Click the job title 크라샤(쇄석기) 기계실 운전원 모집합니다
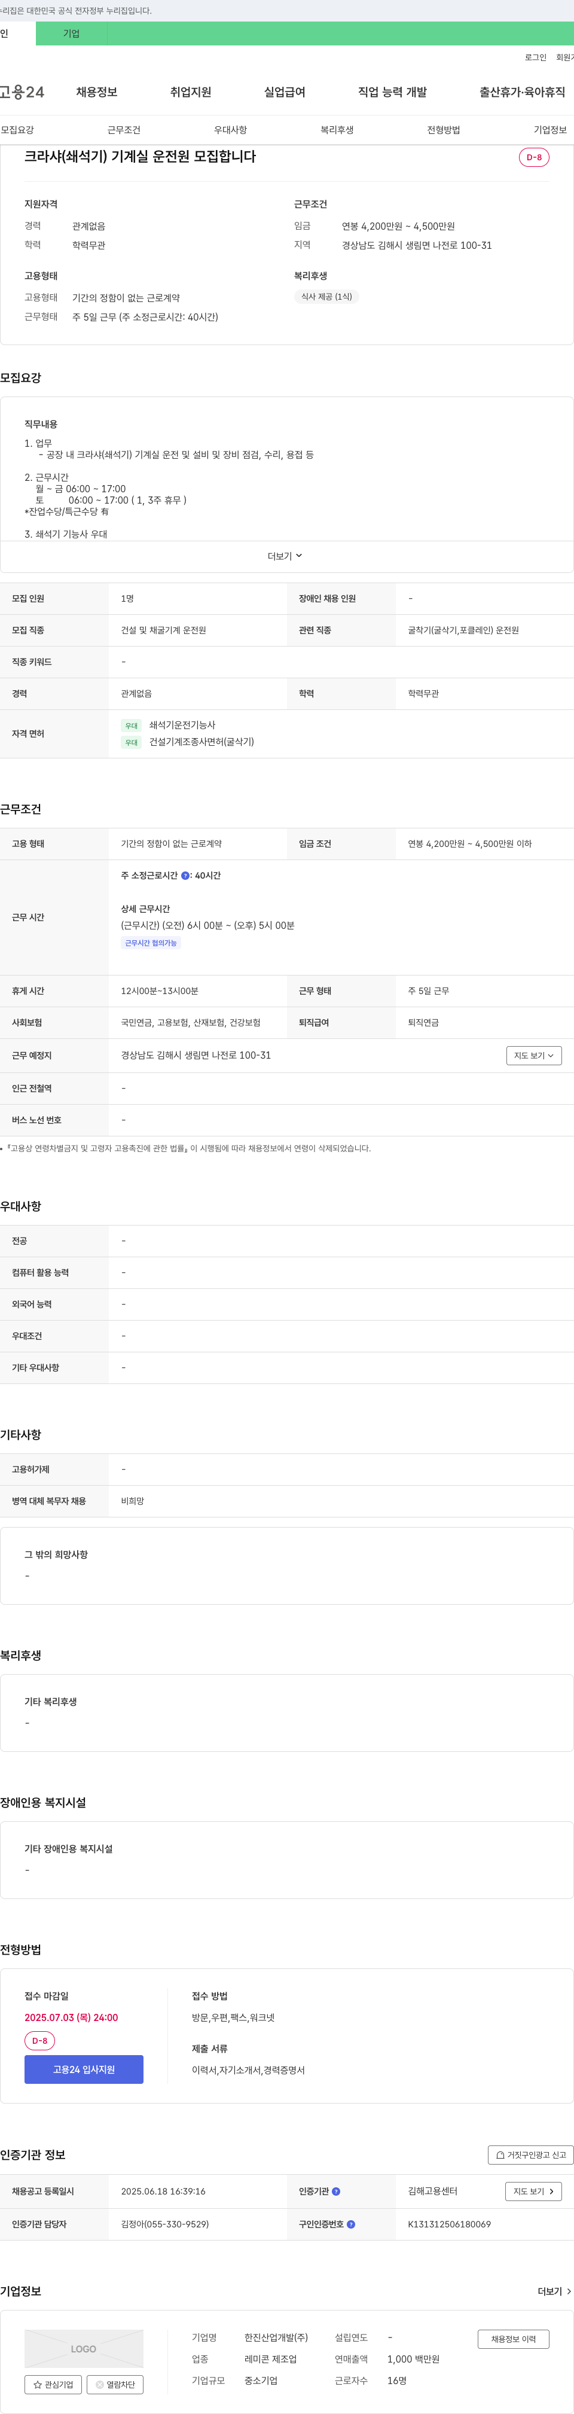Viewport: 574px width, 2414px height. (x=139, y=157)
